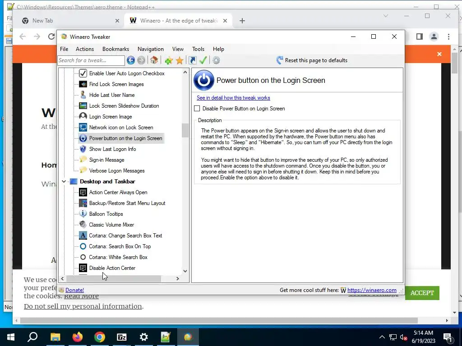Screen dimensions: 462x346
Task: Open Do not sell my personal information link
Action: (83, 306)
